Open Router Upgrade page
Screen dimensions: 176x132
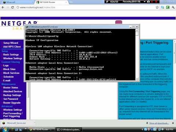(12, 103)
